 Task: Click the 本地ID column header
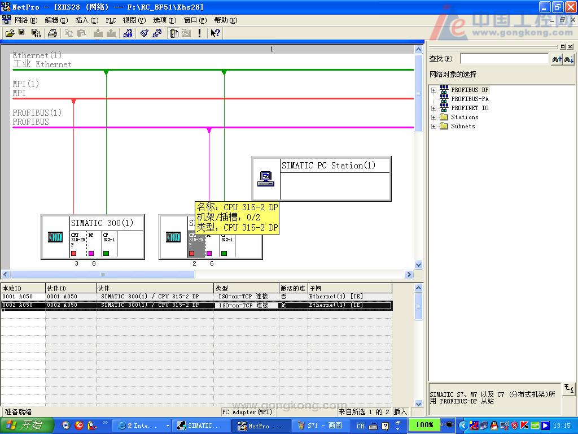23,288
